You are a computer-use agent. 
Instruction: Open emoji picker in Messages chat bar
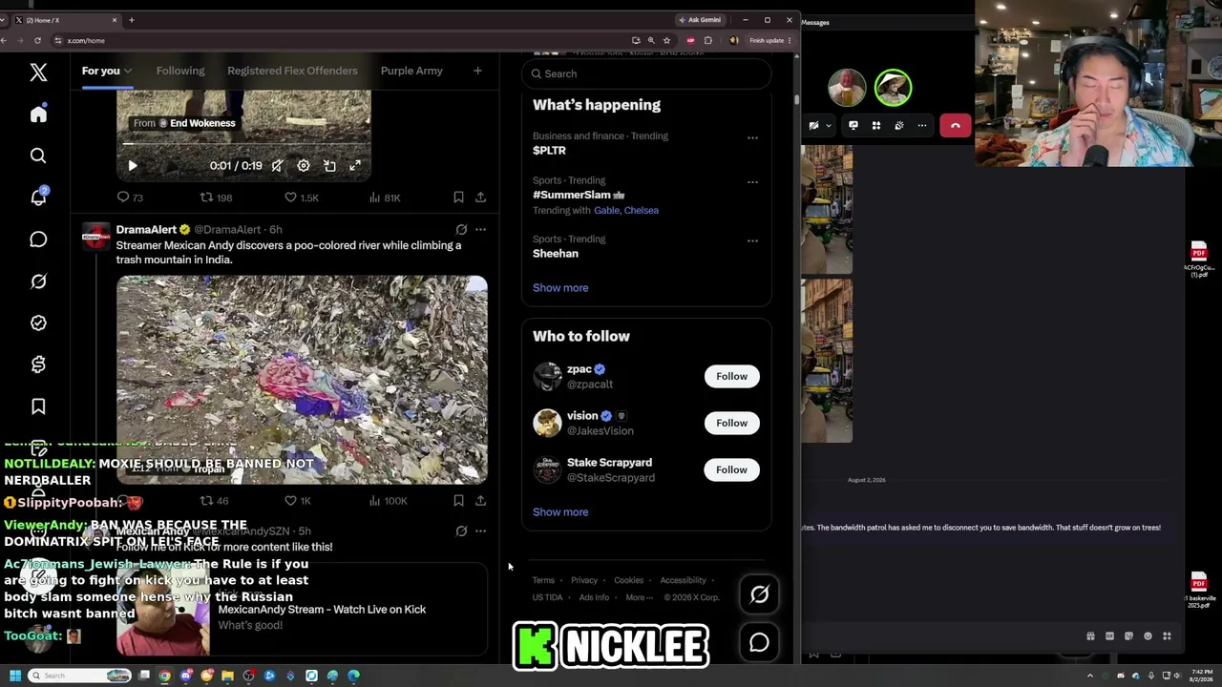(x=1148, y=636)
